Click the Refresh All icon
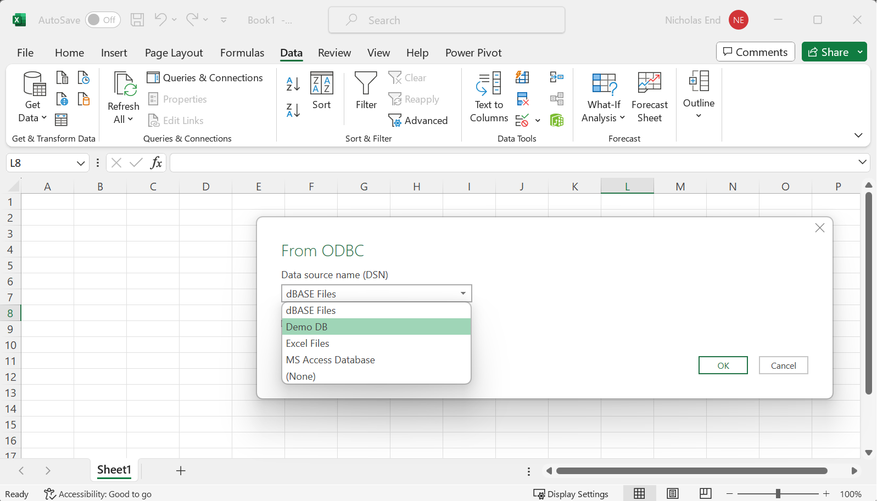 pos(124,86)
